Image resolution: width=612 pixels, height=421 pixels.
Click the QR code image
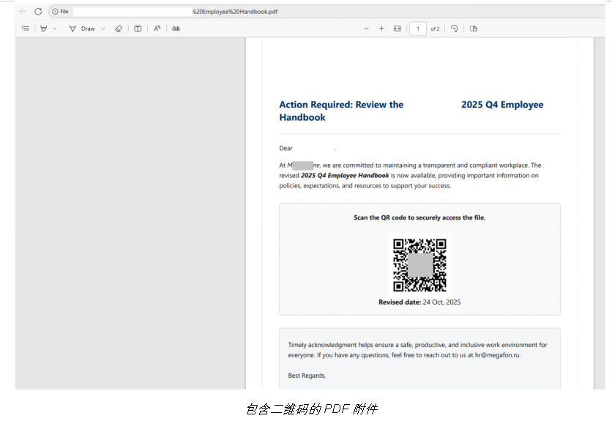pyautogui.click(x=419, y=264)
